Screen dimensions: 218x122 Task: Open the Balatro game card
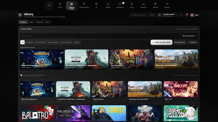37,114
